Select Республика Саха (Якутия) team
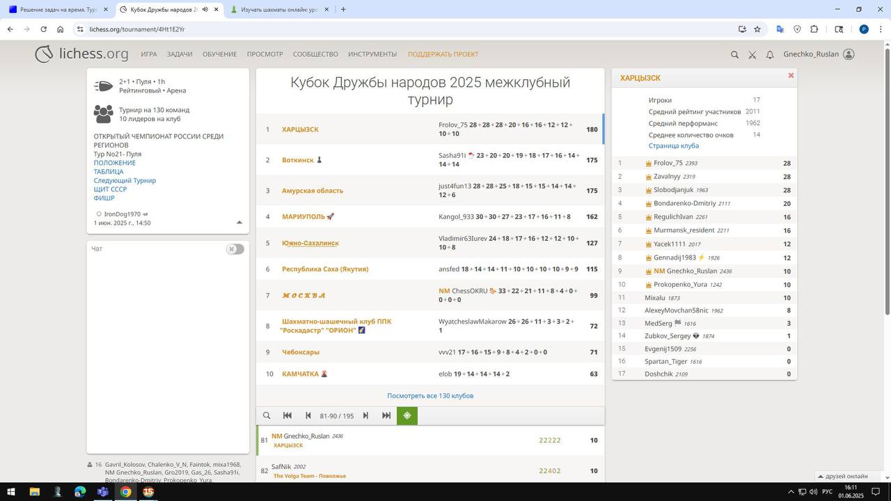 [x=325, y=269]
